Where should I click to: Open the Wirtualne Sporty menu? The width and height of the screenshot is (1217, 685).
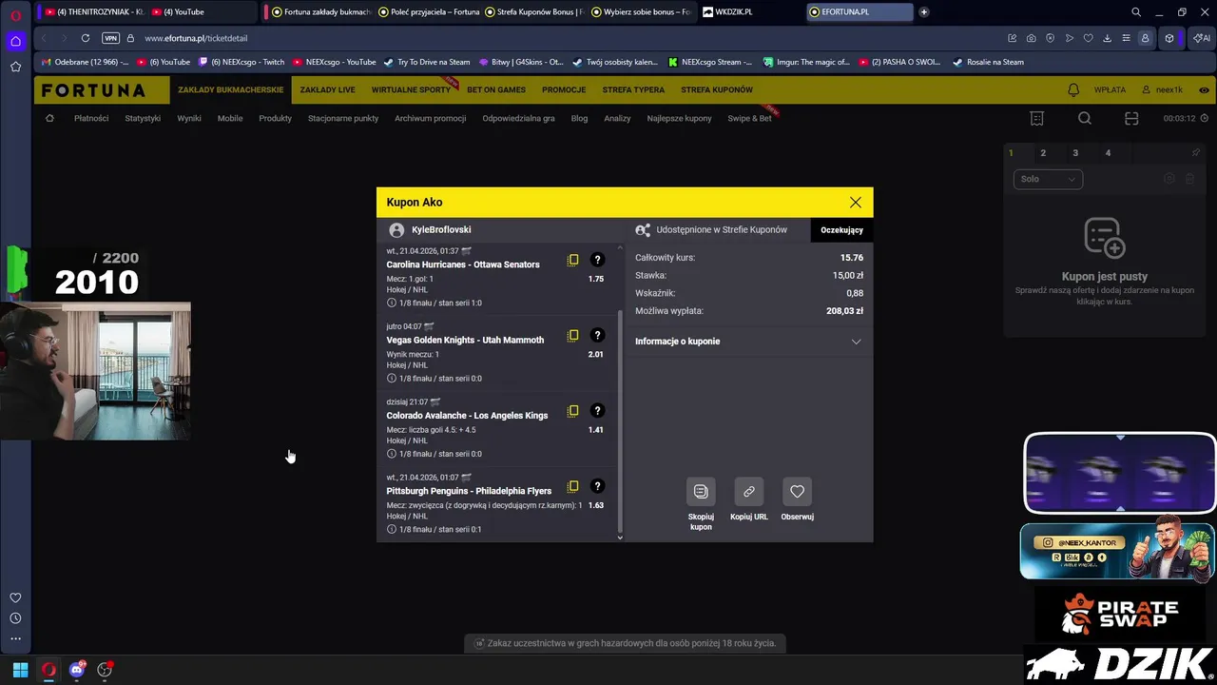click(411, 89)
